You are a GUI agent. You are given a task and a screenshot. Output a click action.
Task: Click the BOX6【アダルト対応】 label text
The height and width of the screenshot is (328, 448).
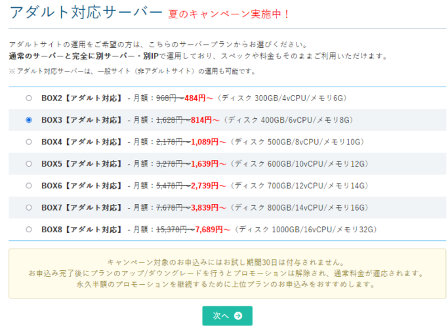point(81,186)
